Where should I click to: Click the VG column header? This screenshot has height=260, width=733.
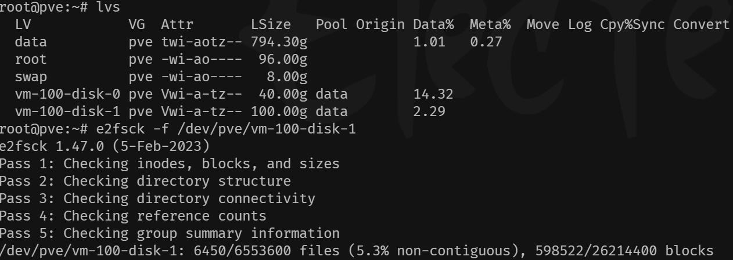pos(136,25)
